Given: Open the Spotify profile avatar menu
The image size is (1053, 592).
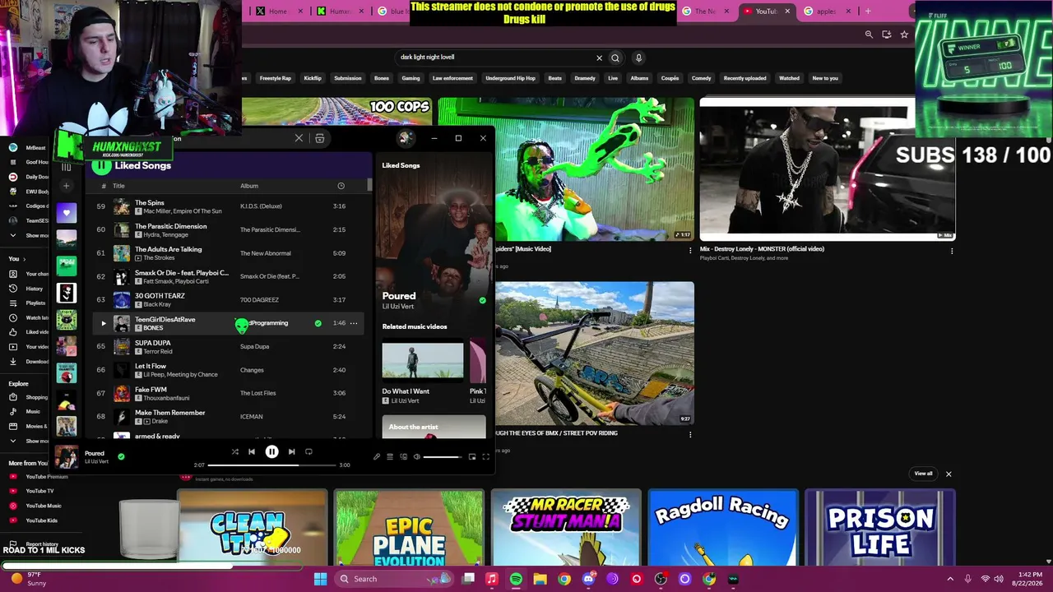Looking at the screenshot, I should pyautogui.click(x=405, y=138).
